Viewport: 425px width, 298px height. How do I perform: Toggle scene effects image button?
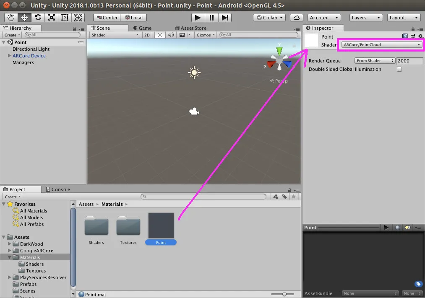tap(182, 35)
